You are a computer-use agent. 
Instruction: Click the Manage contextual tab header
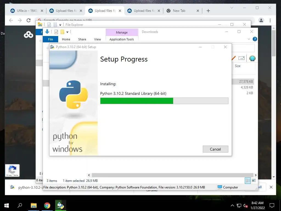click(122, 32)
